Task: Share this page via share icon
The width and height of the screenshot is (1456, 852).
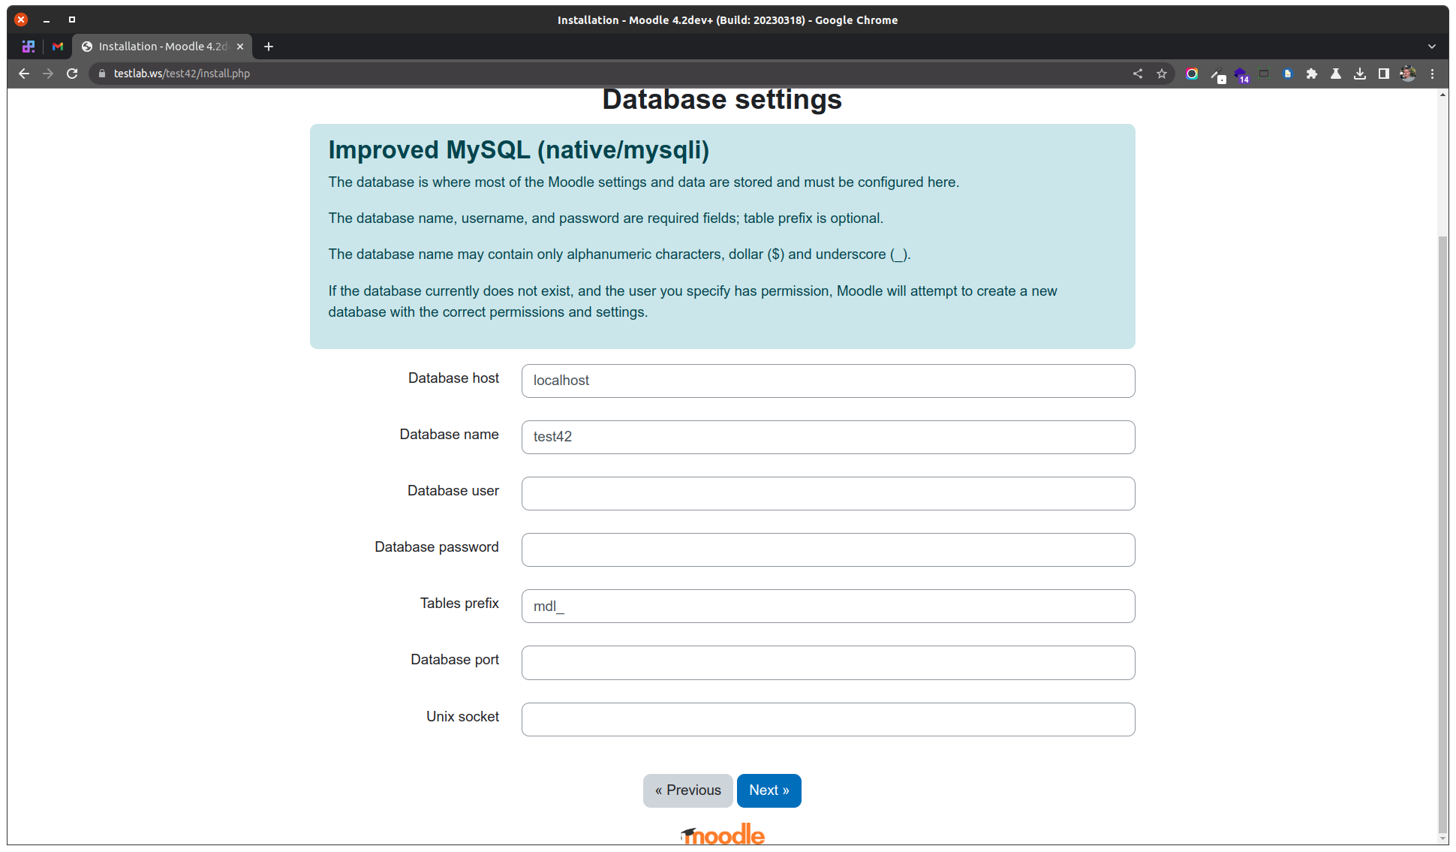Action: (1138, 74)
